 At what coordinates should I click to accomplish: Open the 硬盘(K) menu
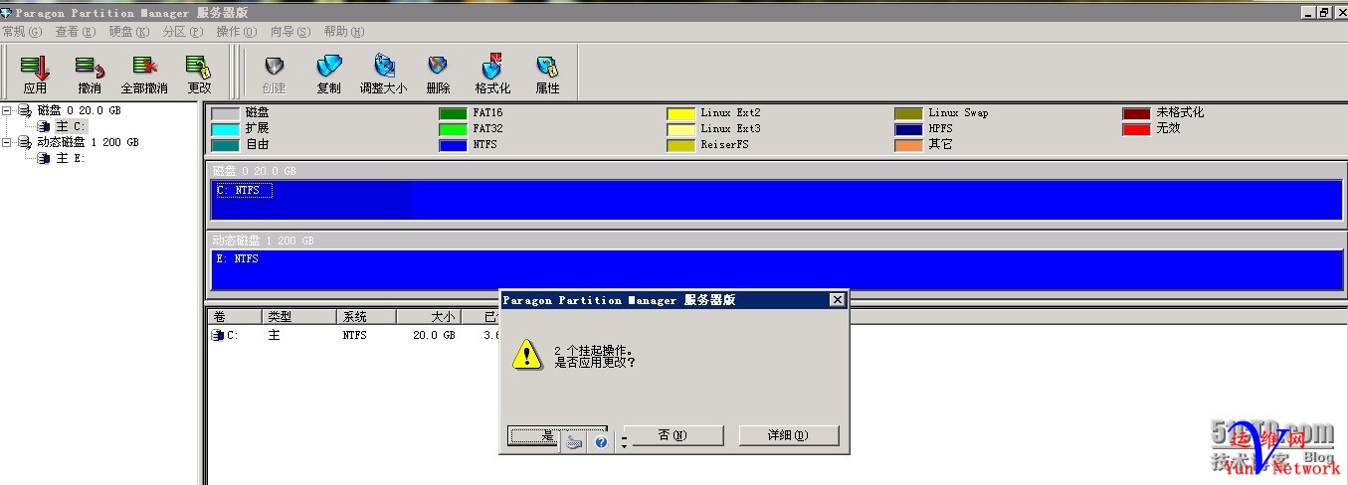[x=129, y=32]
